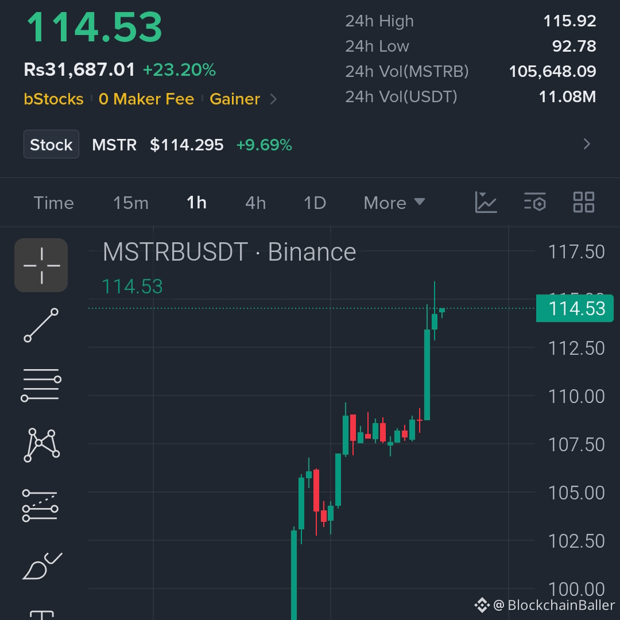
Task: Expand the More intervals dropdown
Action: tap(394, 203)
